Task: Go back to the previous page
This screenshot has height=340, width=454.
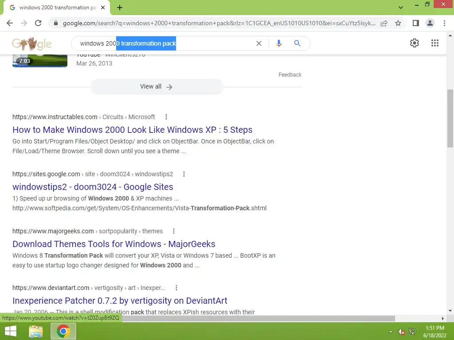Action: point(10,23)
